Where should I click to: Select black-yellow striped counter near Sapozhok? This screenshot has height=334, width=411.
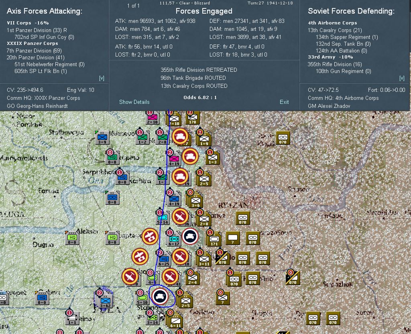pyautogui.click(x=293, y=278)
